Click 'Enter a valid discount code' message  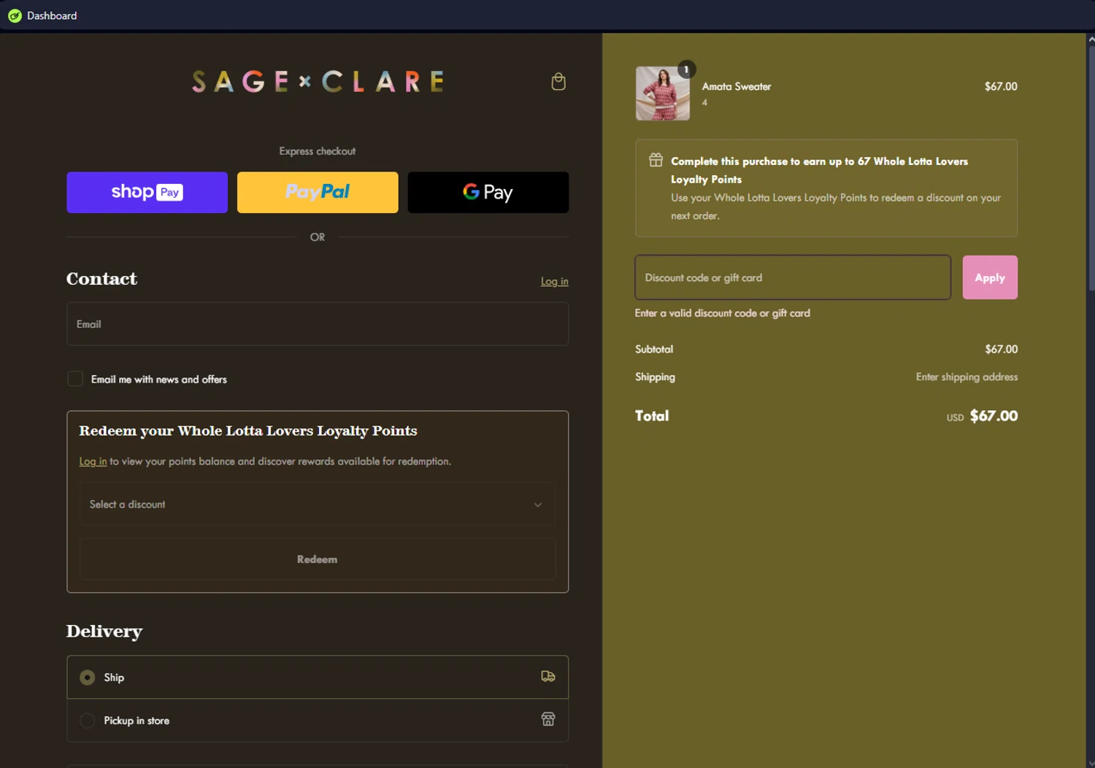pyautogui.click(x=723, y=313)
